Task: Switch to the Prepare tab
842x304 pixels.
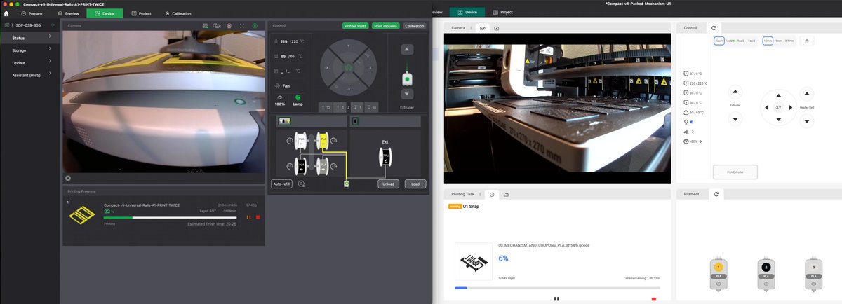Action: pyautogui.click(x=31, y=13)
